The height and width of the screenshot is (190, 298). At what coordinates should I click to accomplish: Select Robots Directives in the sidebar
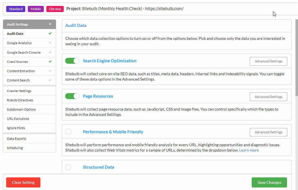pos(29,100)
